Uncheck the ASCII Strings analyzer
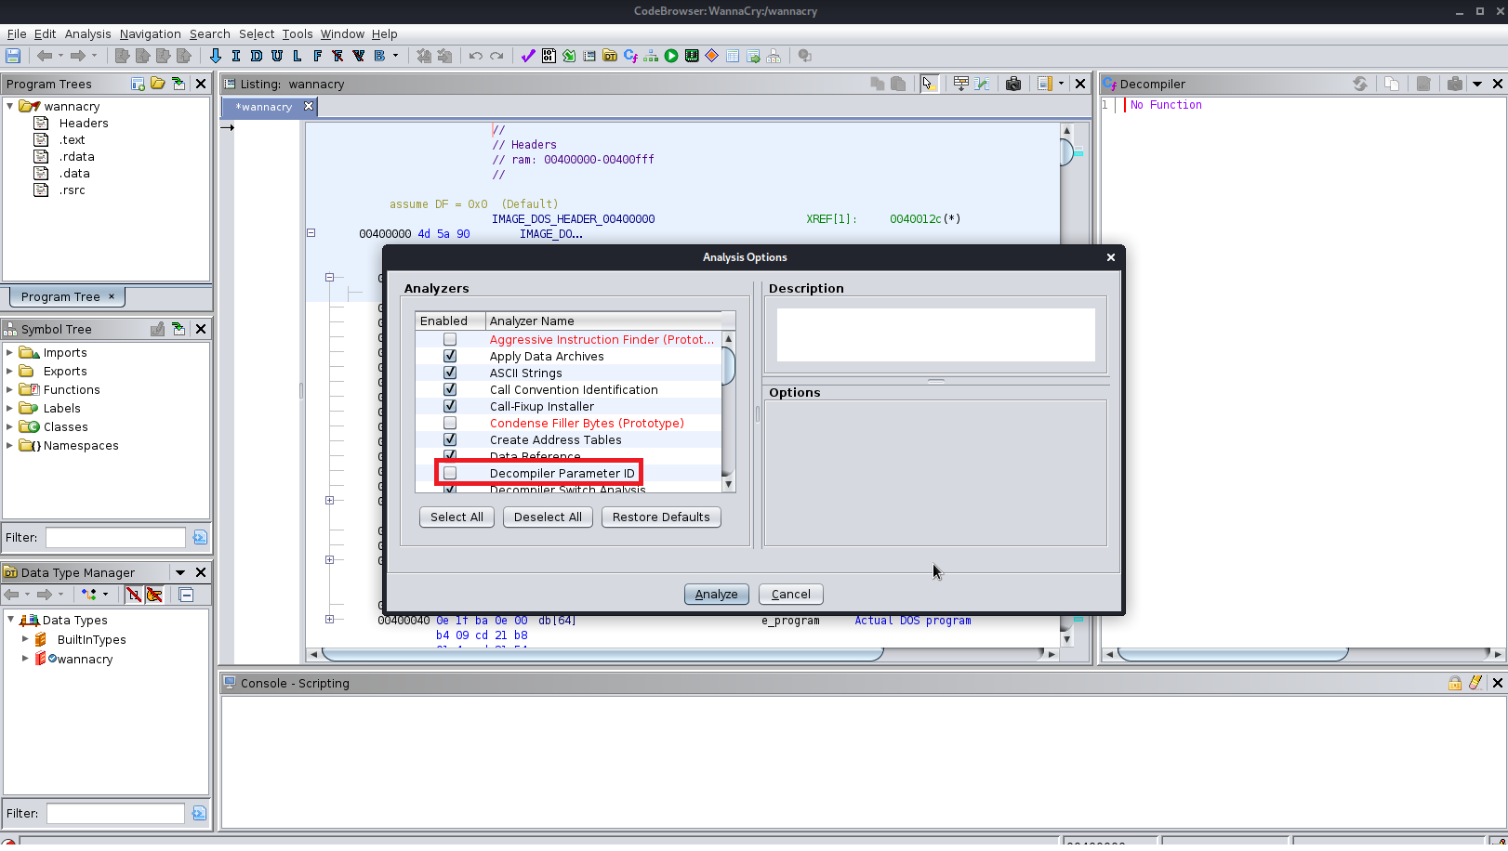Viewport: 1508px width, 851px height. [450, 373]
